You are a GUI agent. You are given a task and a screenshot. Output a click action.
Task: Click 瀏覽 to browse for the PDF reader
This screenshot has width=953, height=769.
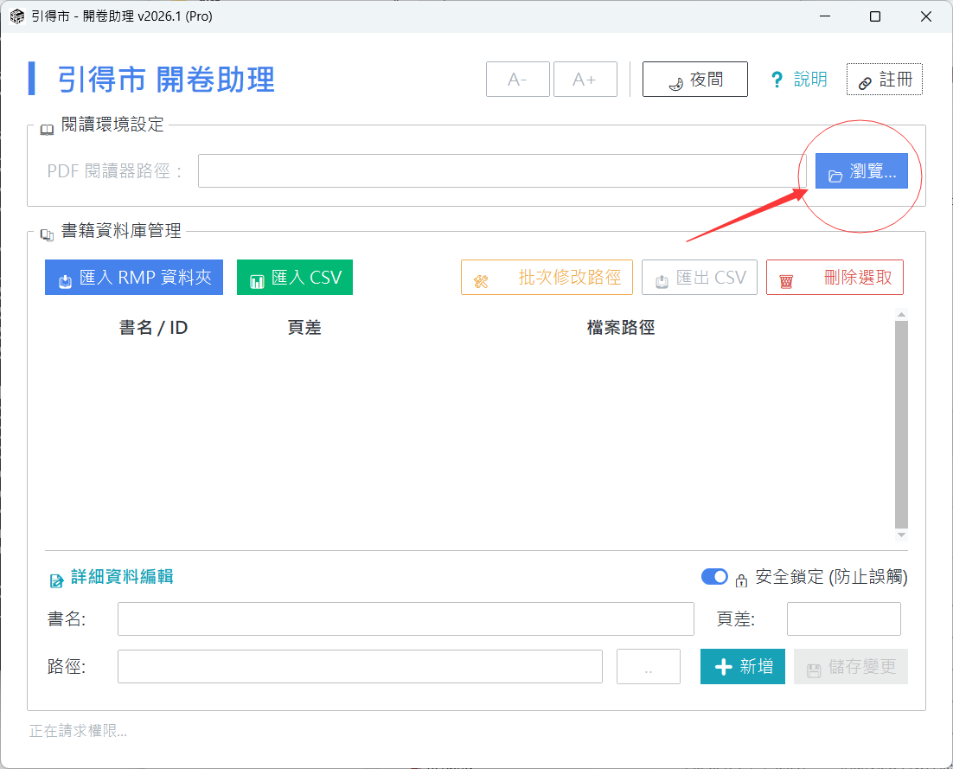pyautogui.click(x=861, y=171)
